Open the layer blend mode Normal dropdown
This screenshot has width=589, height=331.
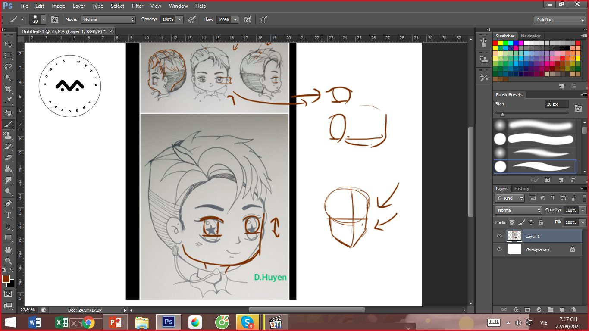pos(518,210)
